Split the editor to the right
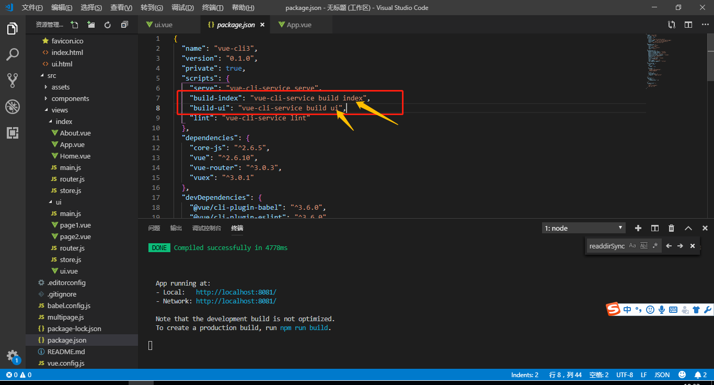The width and height of the screenshot is (714, 385). point(688,25)
